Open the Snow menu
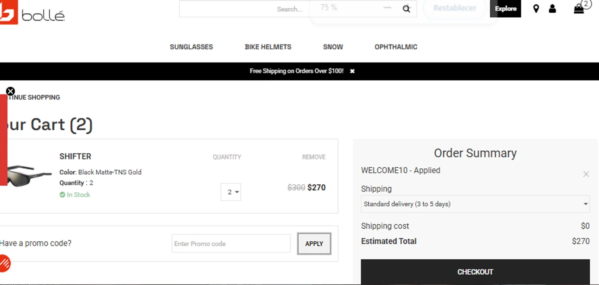Image resolution: width=599 pixels, height=285 pixels. click(333, 47)
